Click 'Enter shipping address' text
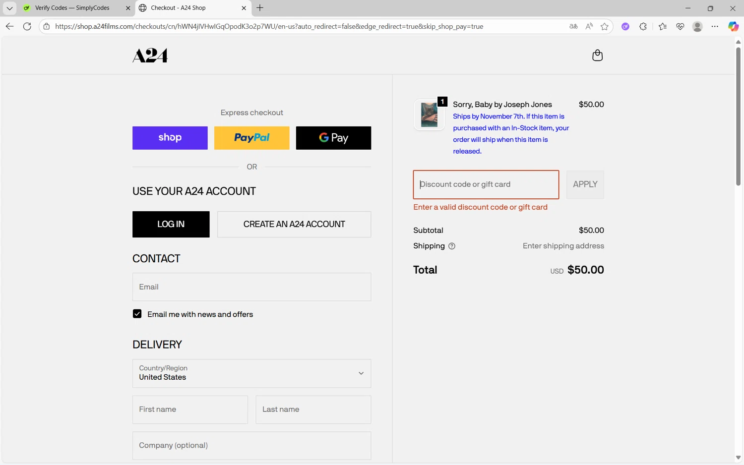This screenshot has width=744, height=465. point(563,246)
